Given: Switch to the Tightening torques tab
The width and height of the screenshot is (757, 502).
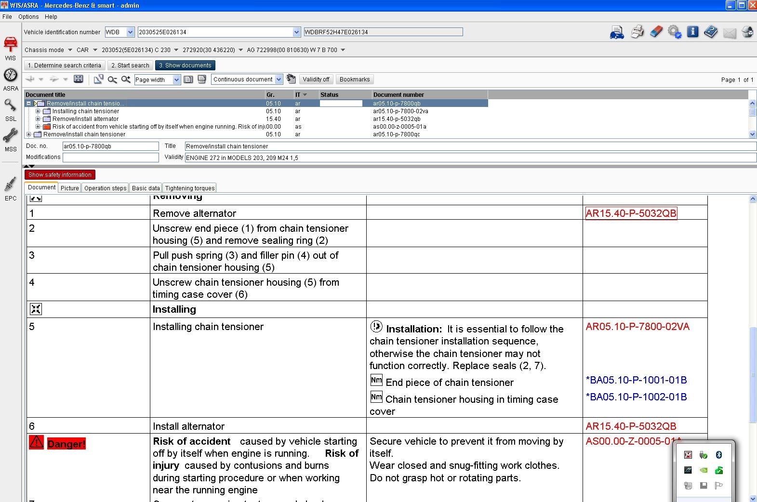Looking at the screenshot, I should pyautogui.click(x=190, y=188).
